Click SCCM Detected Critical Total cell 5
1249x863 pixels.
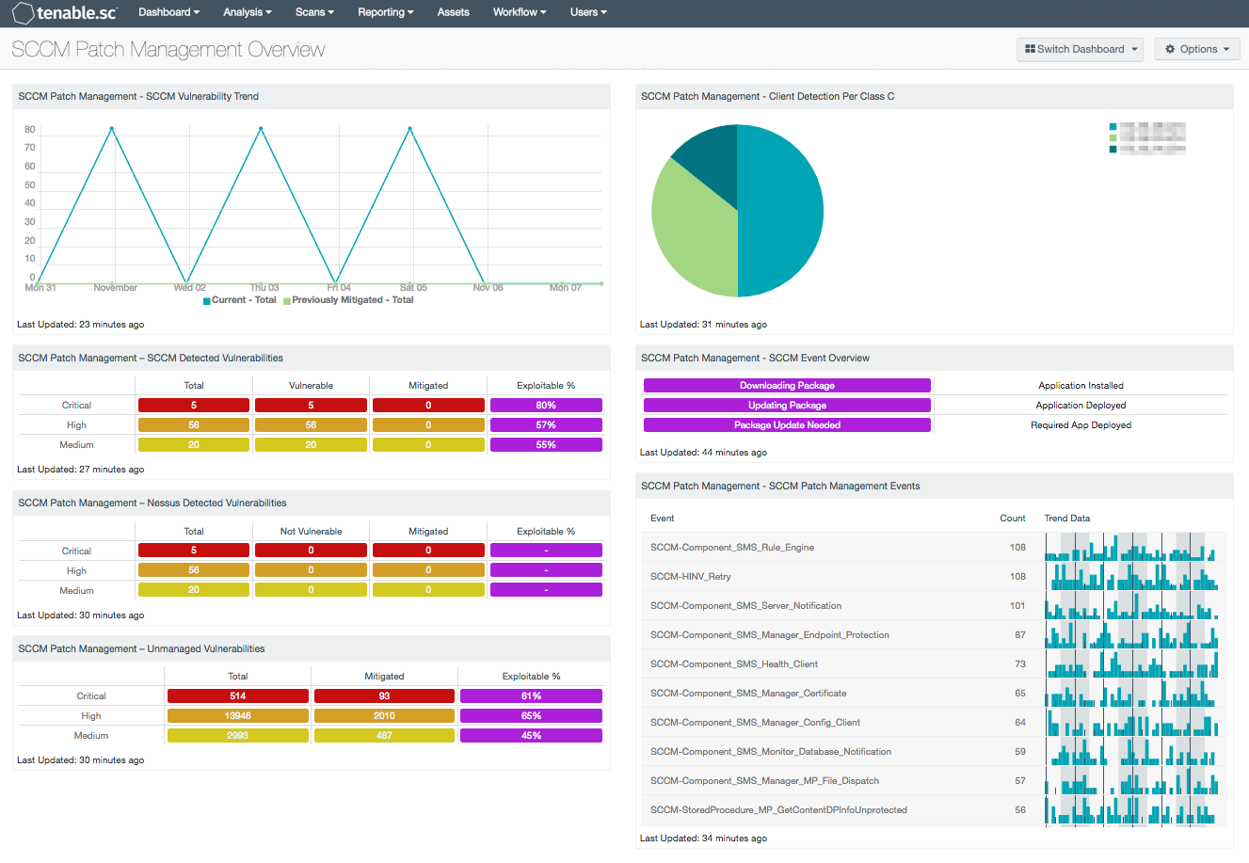194,406
